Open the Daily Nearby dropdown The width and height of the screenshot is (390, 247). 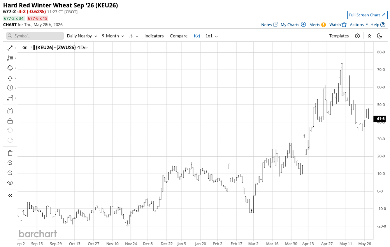[x=82, y=36]
